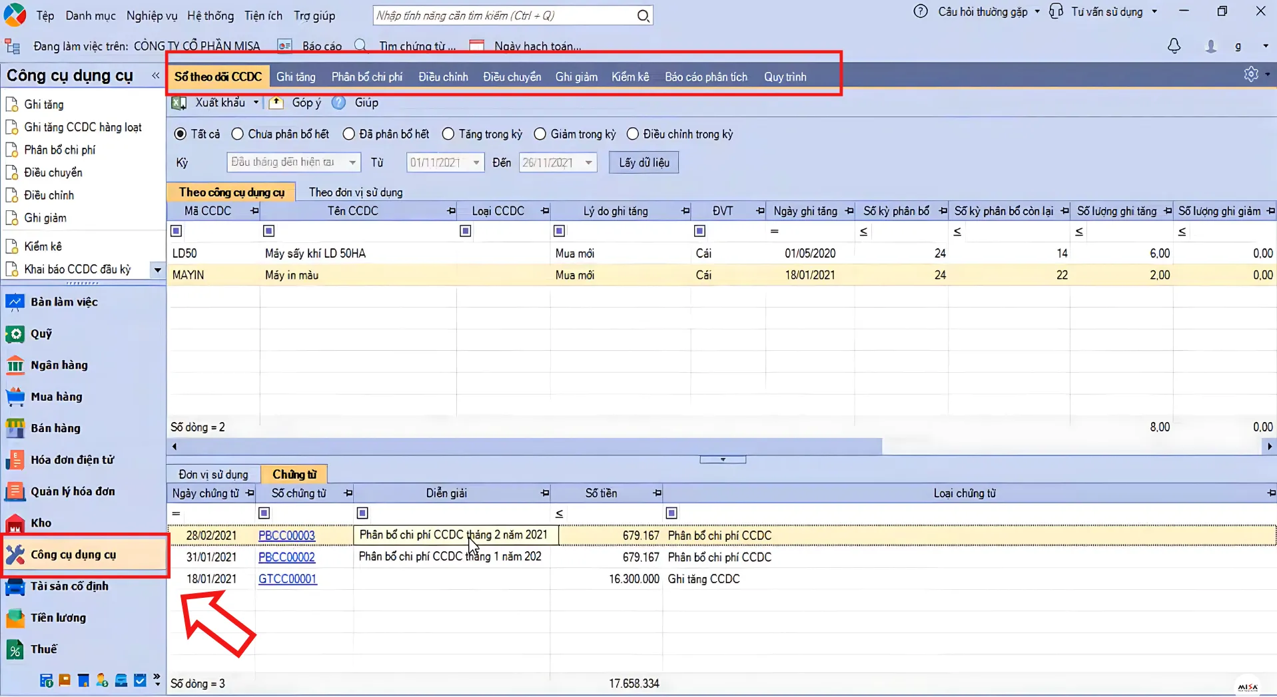
Task: Open the Thuế module icon
Action: coord(15,650)
